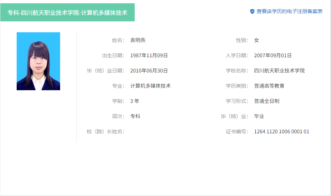Click the study form value 普通全日制
The height and width of the screenshot is (196, 331).
point(267,101)
